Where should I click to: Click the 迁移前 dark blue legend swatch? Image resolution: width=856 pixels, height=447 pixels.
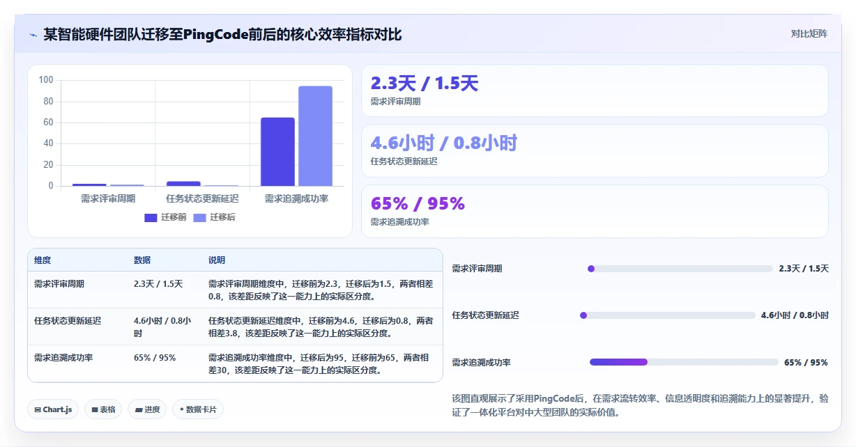point(151,217)
